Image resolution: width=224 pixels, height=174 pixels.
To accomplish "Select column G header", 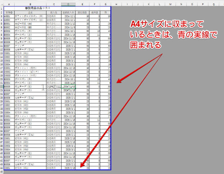I will click(x=105, y=5).
